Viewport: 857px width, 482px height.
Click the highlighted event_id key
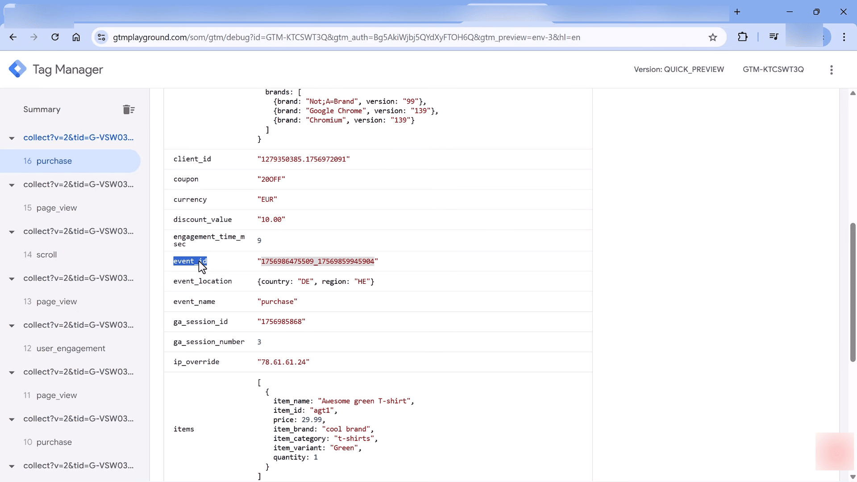coord(190,261)
